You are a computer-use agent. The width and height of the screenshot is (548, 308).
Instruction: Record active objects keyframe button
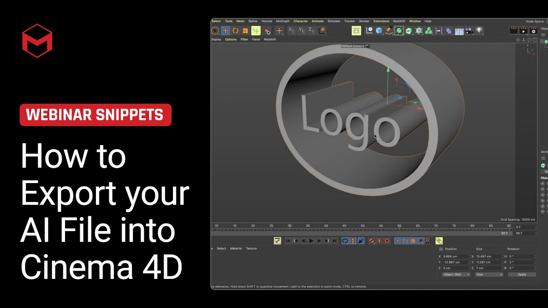pos(372,241)
